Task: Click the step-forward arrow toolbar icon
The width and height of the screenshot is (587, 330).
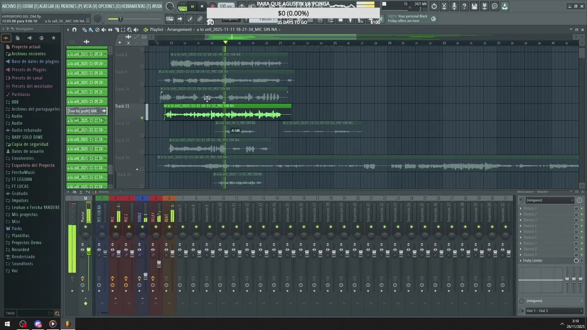Action: click(x=180, y=19)
